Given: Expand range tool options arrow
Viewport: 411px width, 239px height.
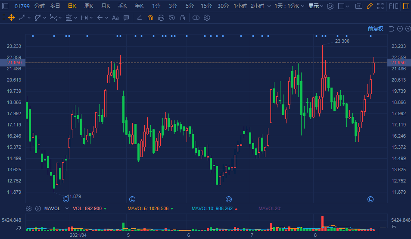Looking at the screenshot, I should 91,18.
